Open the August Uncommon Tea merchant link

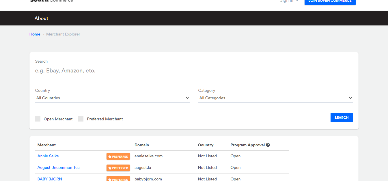pyautogui.click(x=59, y=168)
